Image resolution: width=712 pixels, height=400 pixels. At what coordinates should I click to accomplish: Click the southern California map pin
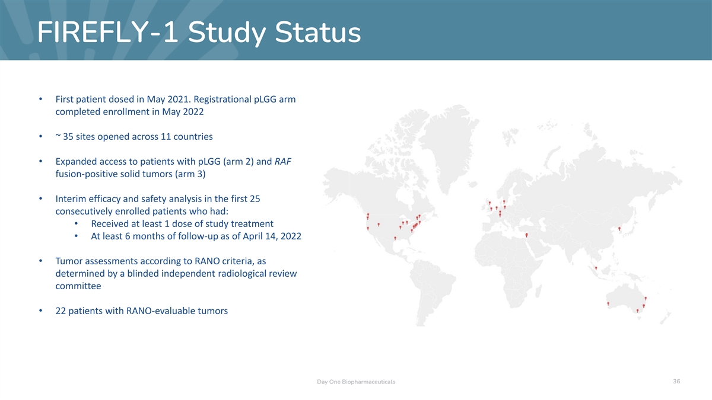coord(368,228)
